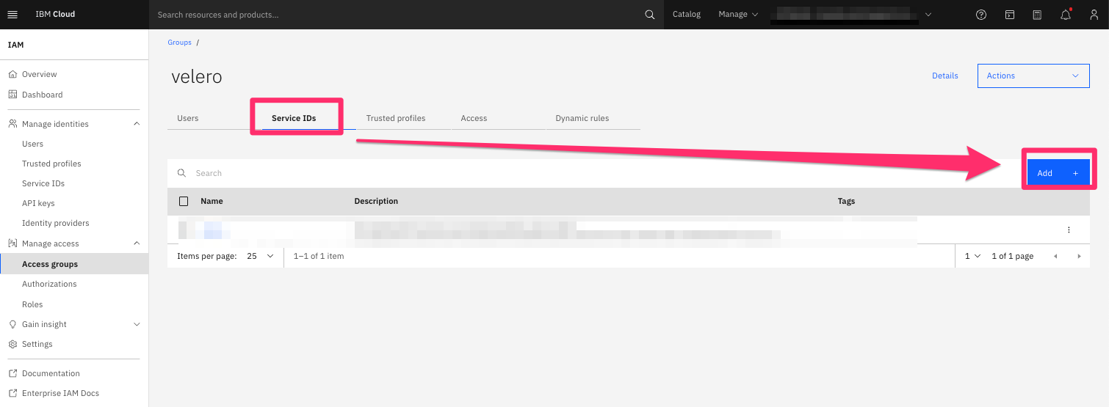The image size is (1109, 407).
Task: Click the Overview home icon in sidebar
Action: (x=12, y=74)
